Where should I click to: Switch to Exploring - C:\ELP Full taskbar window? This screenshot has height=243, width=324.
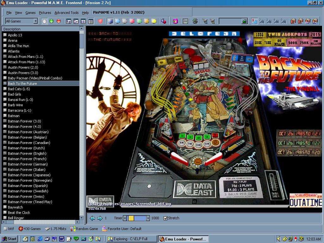(x=132, y=239)
